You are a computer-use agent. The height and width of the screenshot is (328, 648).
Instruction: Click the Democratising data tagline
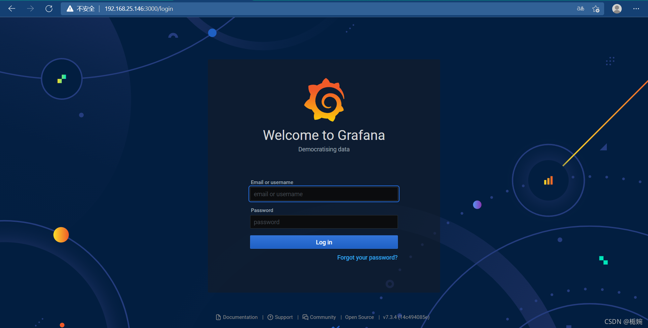point(324,149)
